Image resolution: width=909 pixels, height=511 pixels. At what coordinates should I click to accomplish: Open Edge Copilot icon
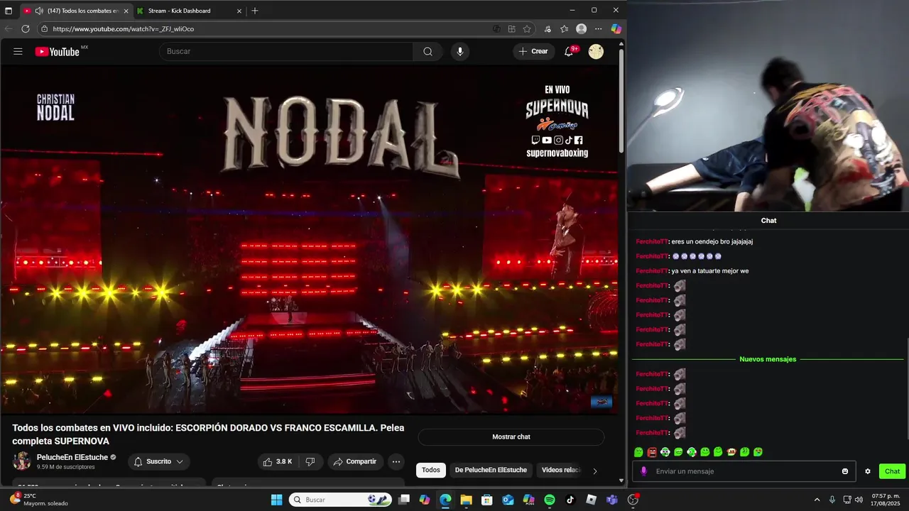(616, 28)
